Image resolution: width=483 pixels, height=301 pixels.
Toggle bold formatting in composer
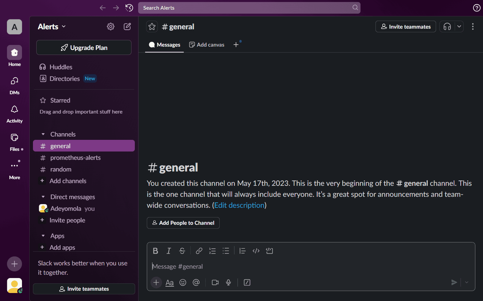point(155,251)
